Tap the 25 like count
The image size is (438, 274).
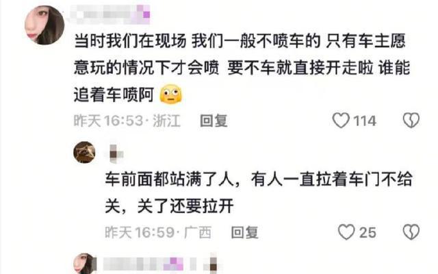pos(368,233)
